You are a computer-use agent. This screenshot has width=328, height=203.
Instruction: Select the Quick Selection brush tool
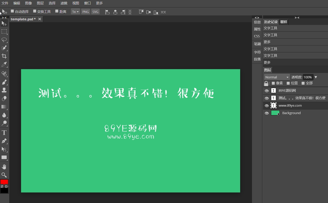4,48
